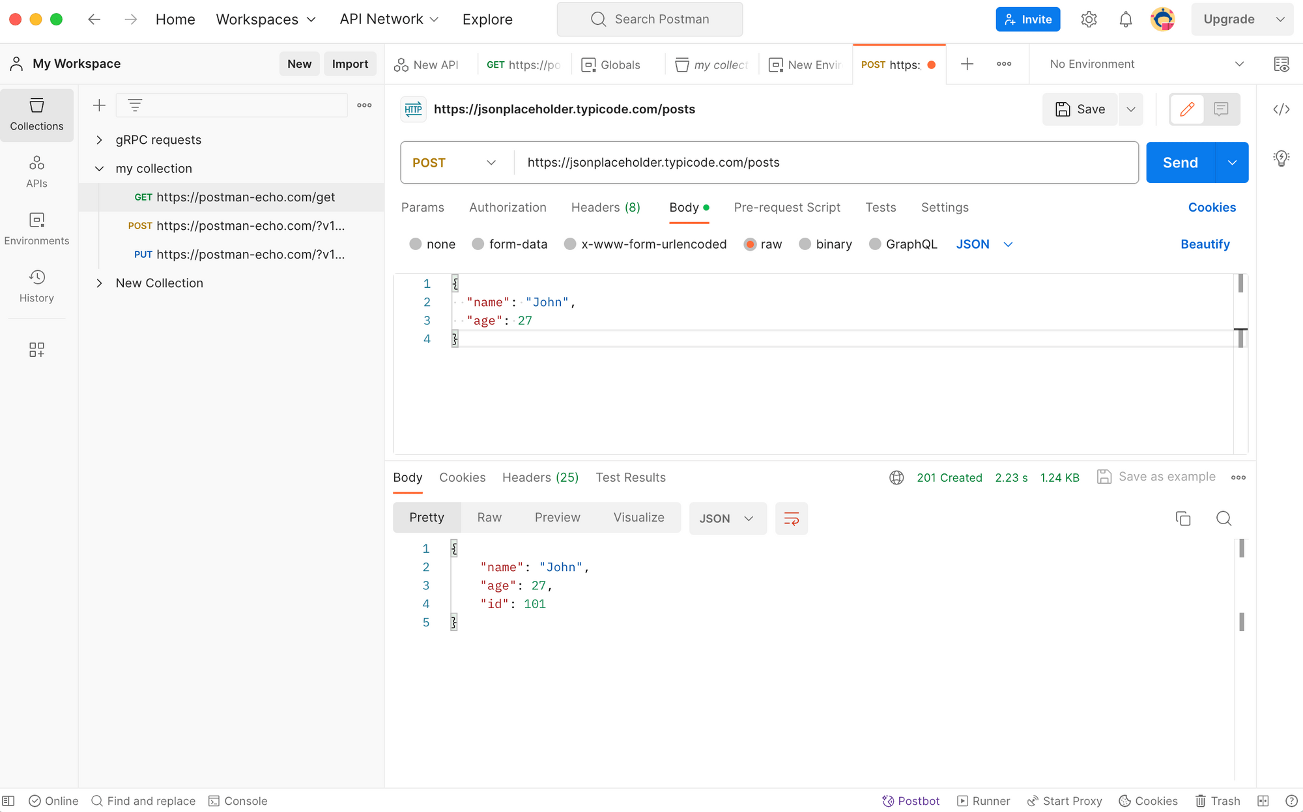Select the GraphQL body type
This screenshot has width=1303, height=812.
tap(903, 244)
